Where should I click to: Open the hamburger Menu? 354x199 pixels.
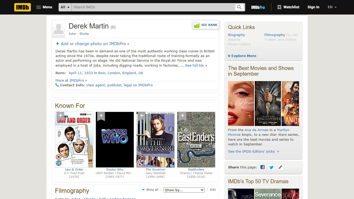tap(44, 7)
